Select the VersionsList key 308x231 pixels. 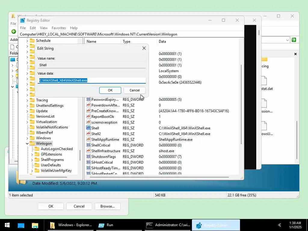click(x=45, y=116)
